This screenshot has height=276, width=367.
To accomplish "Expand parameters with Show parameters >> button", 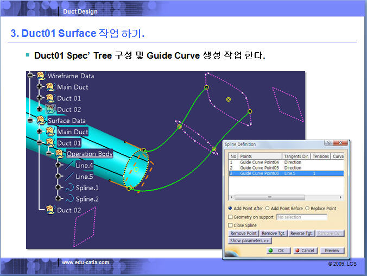I will click(x=250, y=241).
